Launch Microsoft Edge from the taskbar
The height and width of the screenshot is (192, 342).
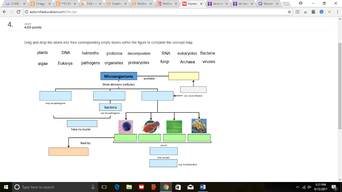[117, 187]
